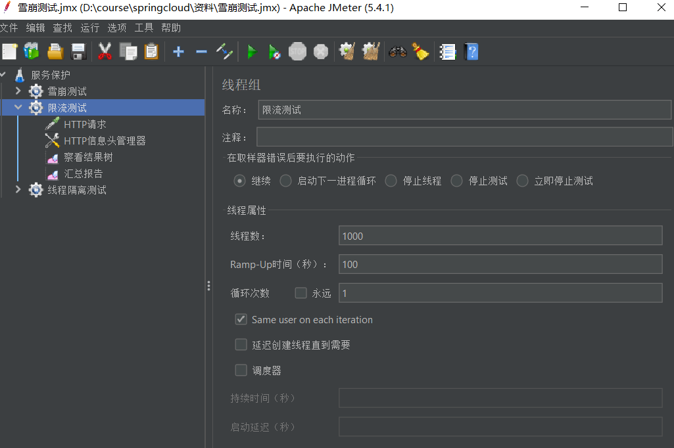674x448 pixels.
Task: Clear all results with double broom icon
Action: (x=371, y=52)
